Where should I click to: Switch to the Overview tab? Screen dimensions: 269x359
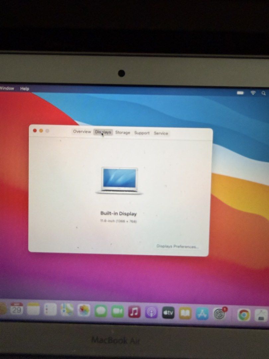pyautogui.click(x=82, y=132)
